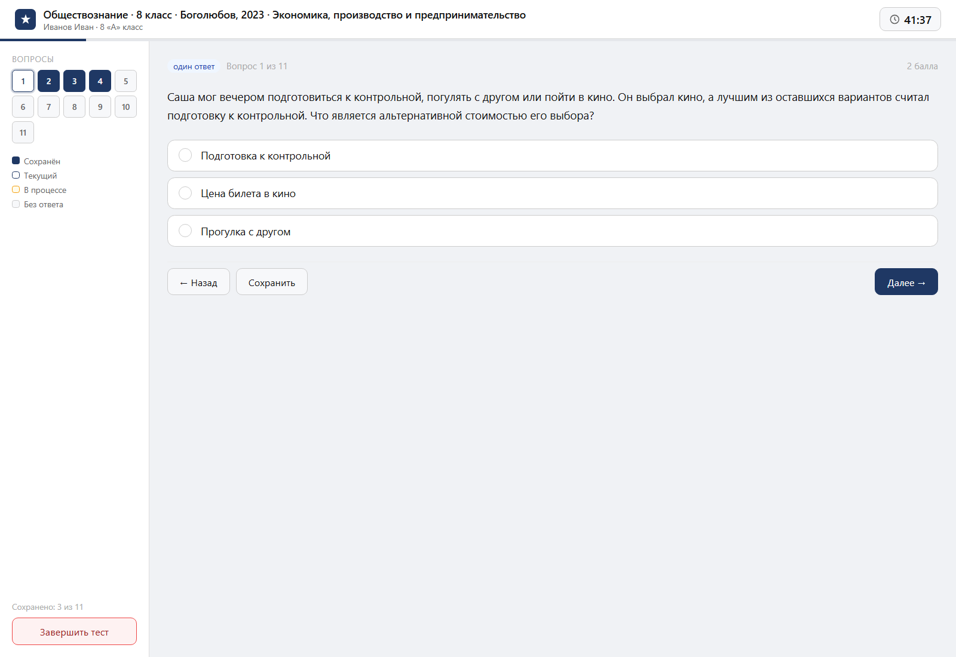Jump to question 10
Screen dimensions: 956x657
[125, 107]
